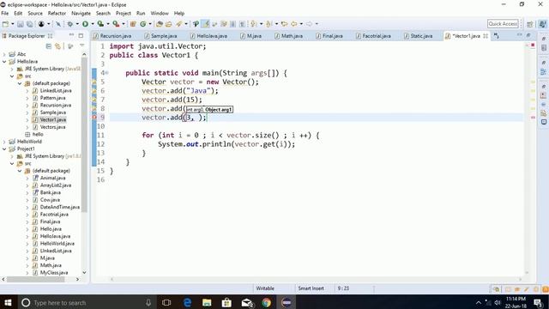Click the Save toolbar icon
549x309 pixels.
[21, 24]
